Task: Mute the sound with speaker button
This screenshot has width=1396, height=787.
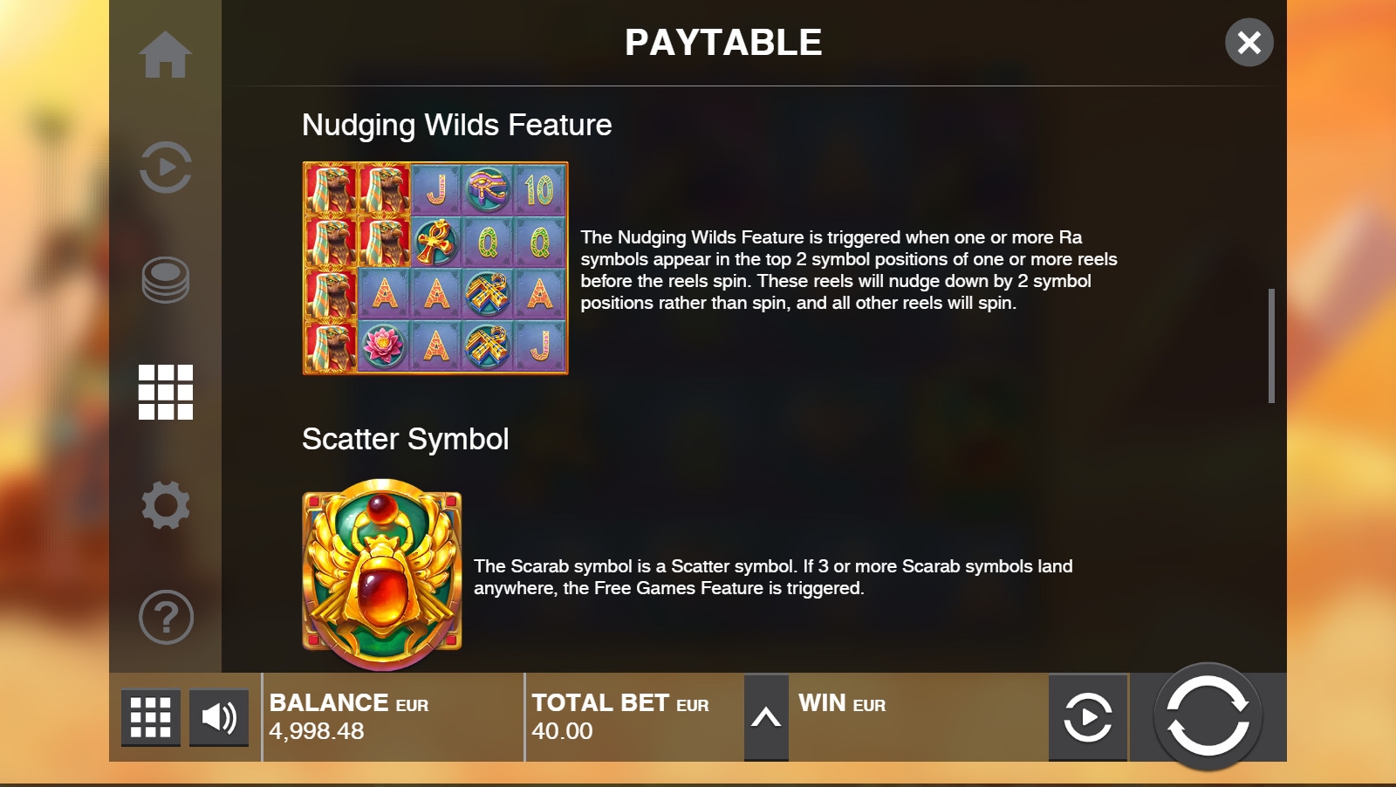Action: point(219,717)
